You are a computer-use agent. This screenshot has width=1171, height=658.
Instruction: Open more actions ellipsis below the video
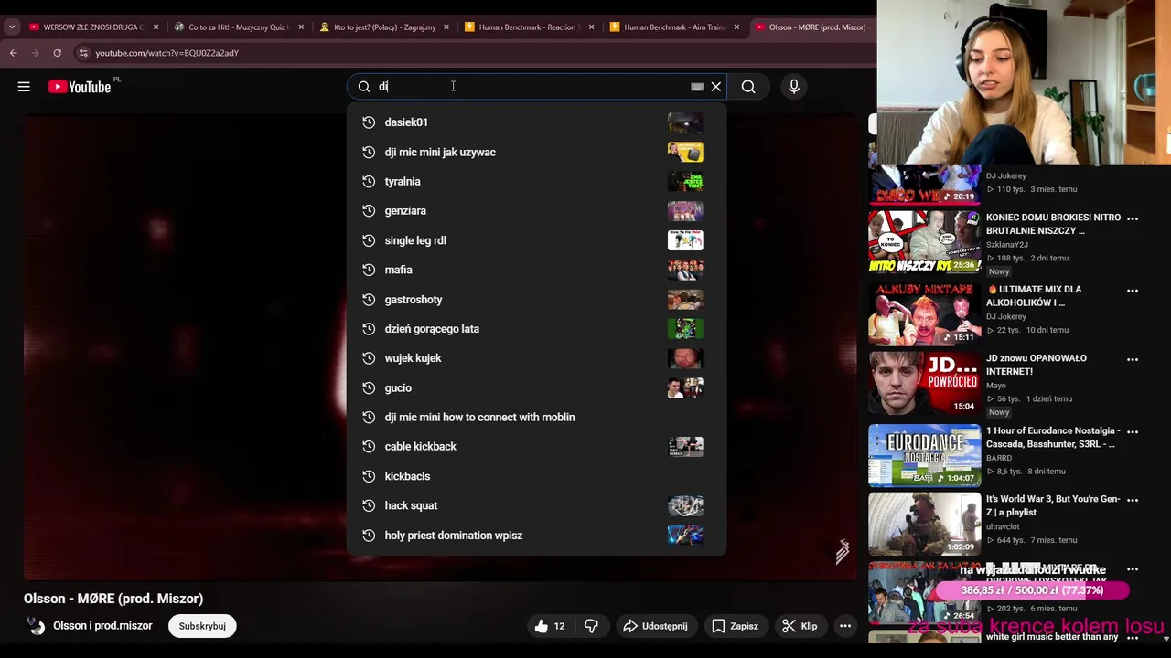click(845, 626)
